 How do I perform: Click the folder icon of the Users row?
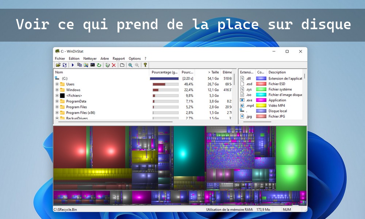(62, 84)
